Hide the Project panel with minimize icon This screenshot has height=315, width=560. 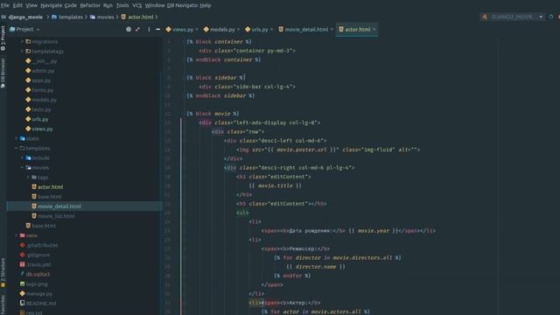(x=157, y=29)
